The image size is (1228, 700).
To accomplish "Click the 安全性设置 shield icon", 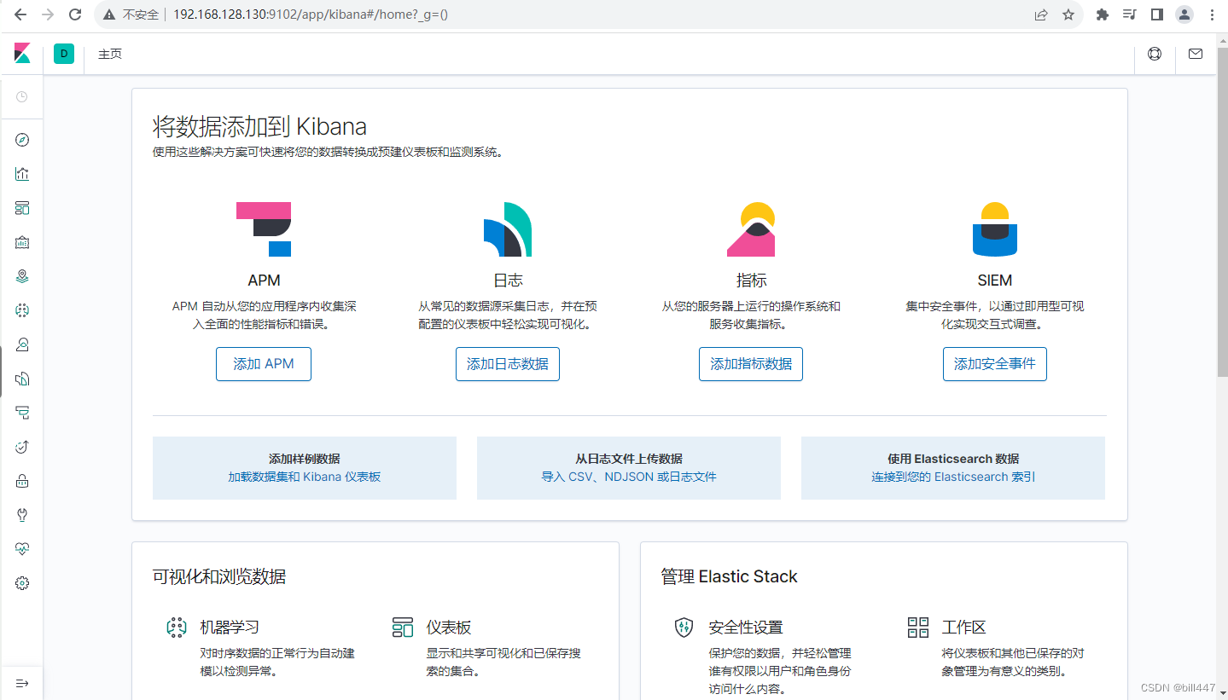I will click(684, 628).
